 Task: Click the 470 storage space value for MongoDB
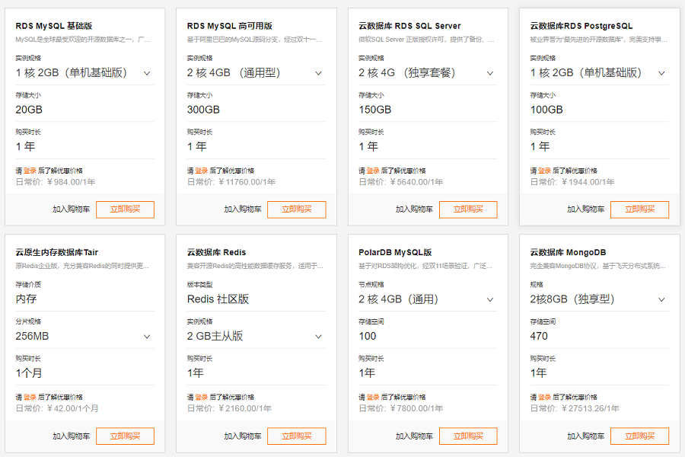pos(539,337)
